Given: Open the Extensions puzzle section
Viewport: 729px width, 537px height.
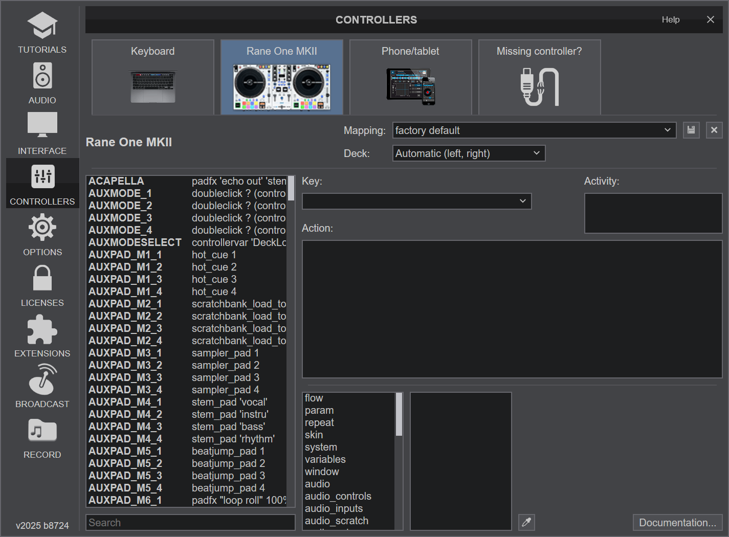Looking at the screenshot, I should click(x=42, y=337).
